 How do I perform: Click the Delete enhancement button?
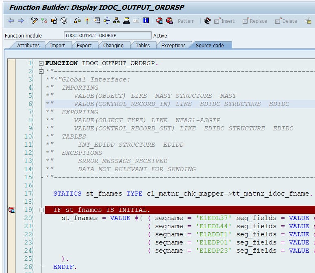pos(286,21)
